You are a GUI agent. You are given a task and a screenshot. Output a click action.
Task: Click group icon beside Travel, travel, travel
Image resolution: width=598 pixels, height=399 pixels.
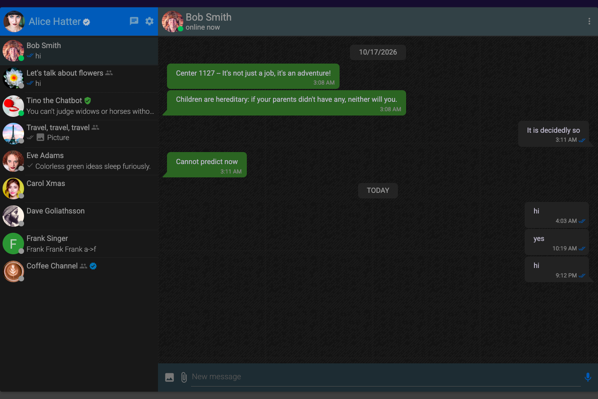pyautogui.click(x=95, y=128)
